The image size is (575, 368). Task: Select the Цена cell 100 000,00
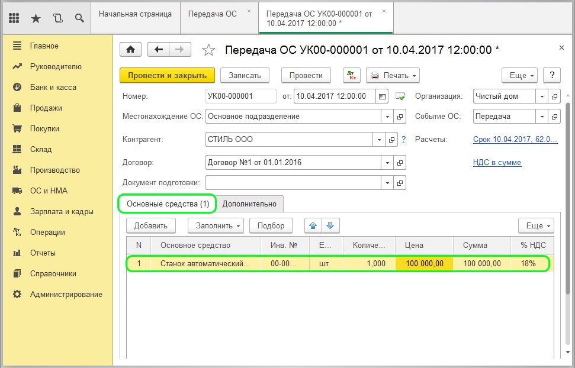tap(424, 263)
